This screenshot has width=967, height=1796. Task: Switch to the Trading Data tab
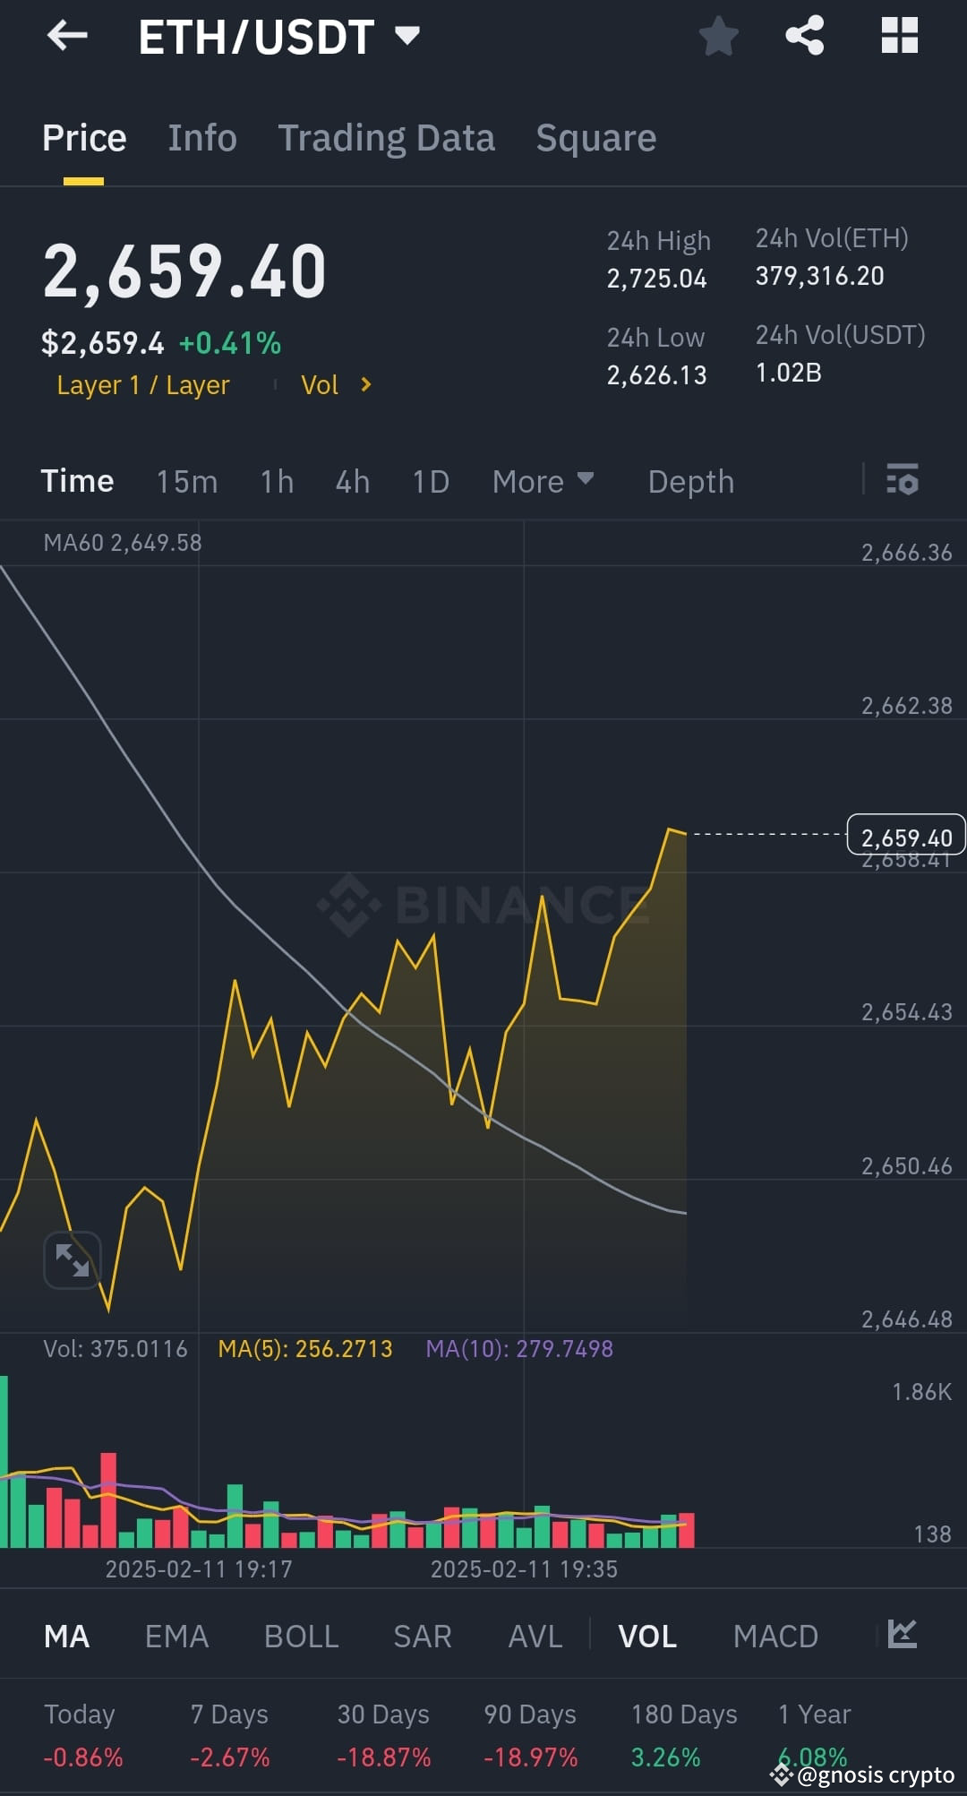click(x=387, y=137)
